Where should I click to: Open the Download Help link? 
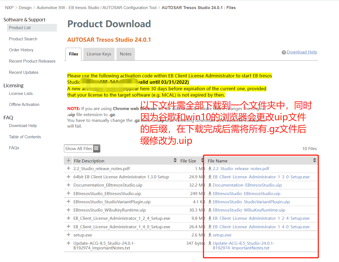302,52
